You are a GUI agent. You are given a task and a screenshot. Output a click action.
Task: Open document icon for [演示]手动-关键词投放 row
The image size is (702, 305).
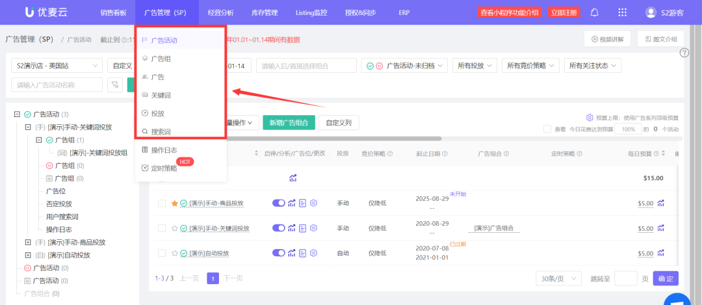point(303,228)
